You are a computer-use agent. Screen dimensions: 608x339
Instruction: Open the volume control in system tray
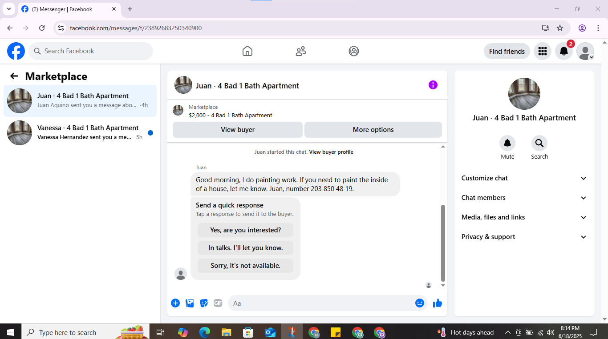551,332
